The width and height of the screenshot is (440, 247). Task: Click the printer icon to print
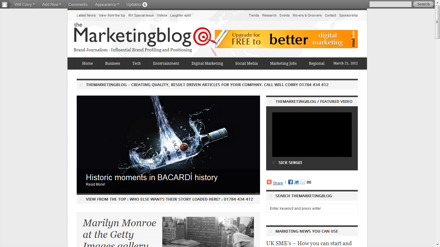point(309,182)
